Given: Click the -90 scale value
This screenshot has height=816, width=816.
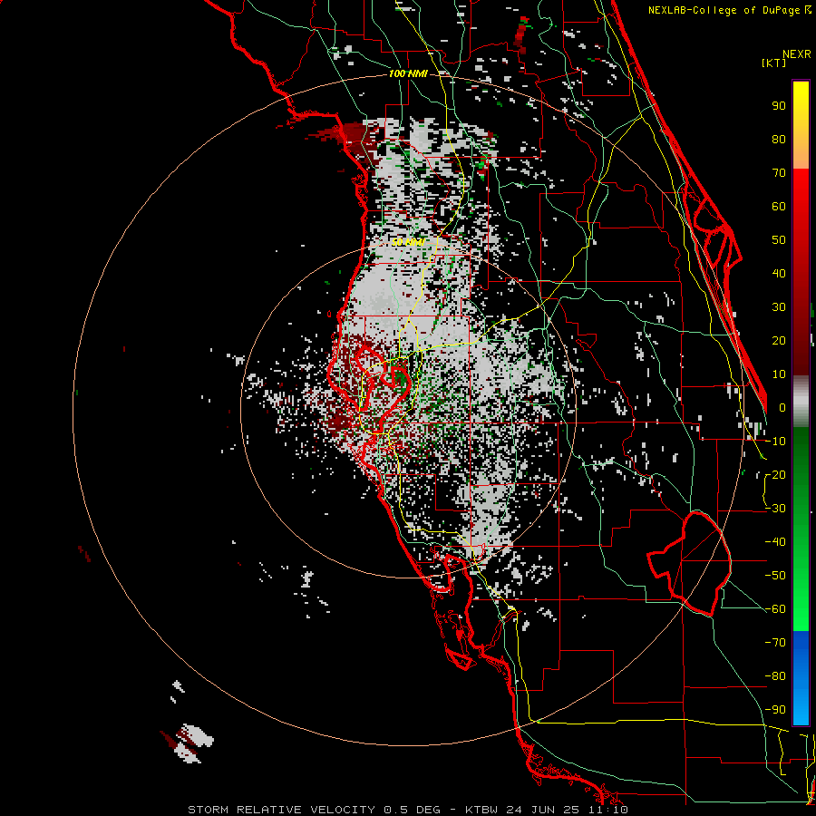Looking at the screenshot, I should [775, 710].
